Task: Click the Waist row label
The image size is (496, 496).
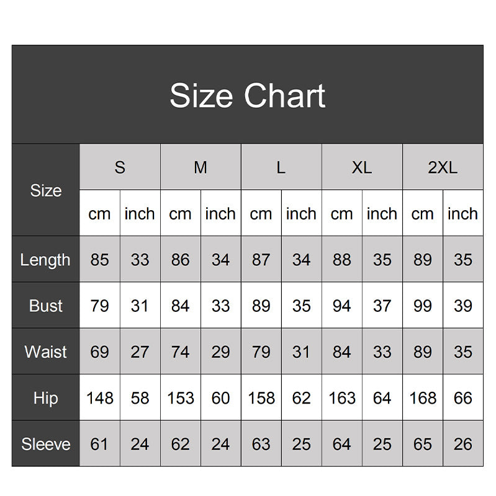Action: pyautogui.click(x=45, y=352)
